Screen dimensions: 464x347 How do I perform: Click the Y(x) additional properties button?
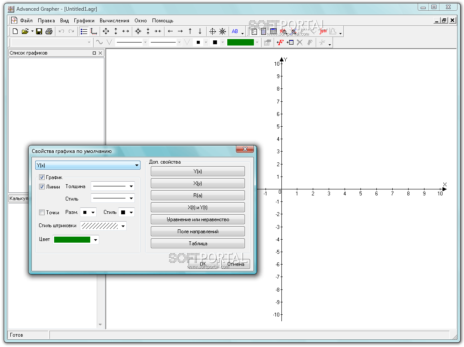198,171
